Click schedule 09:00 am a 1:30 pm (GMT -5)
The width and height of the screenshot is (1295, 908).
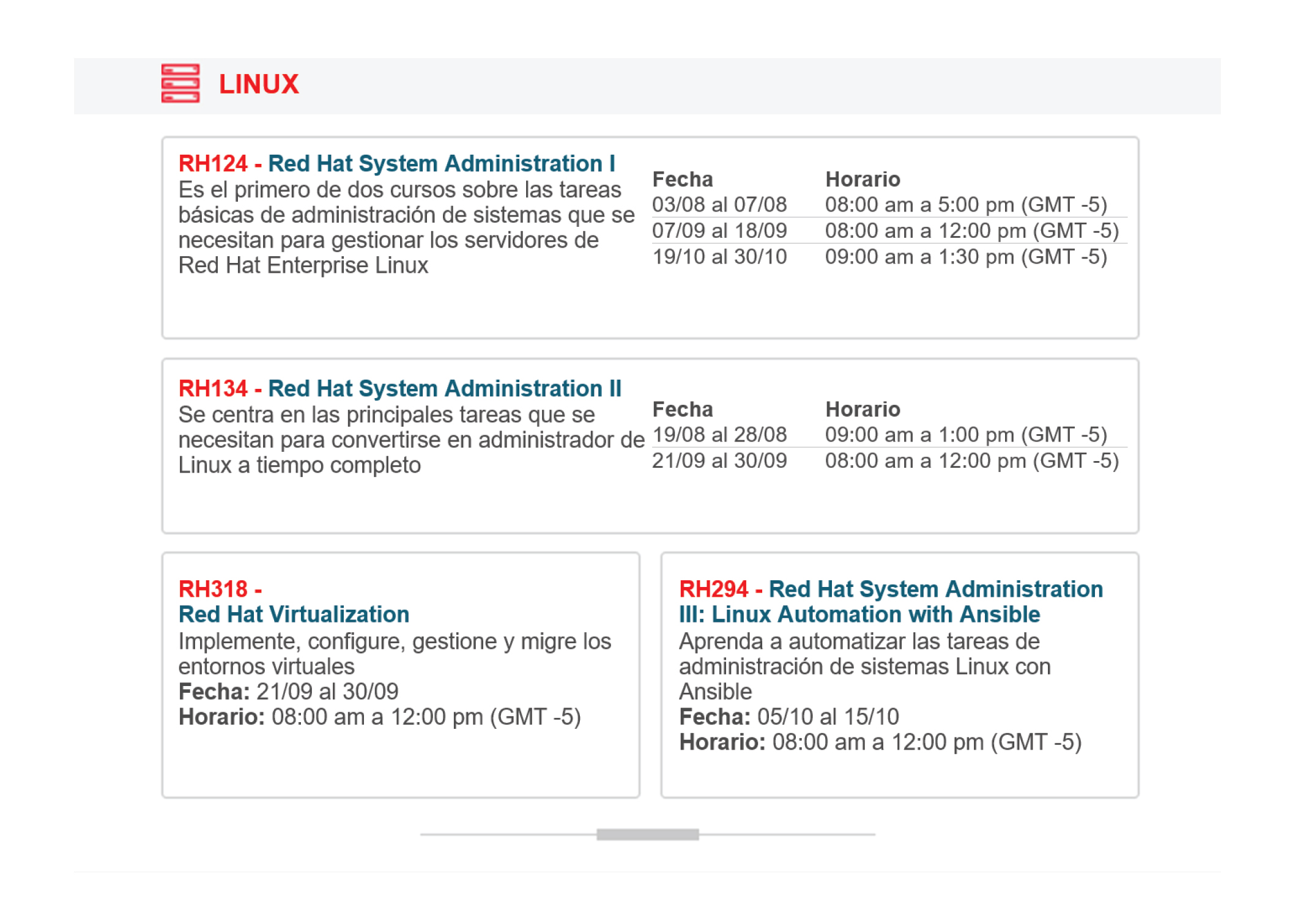click(x=966, y=257)
